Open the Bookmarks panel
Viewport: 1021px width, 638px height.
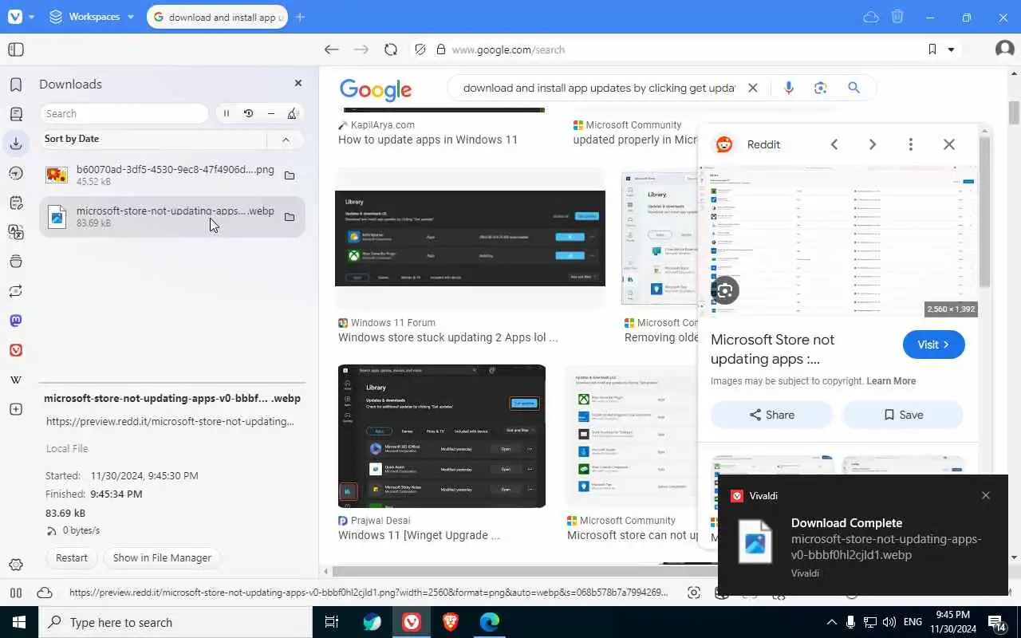click(16, 85)
